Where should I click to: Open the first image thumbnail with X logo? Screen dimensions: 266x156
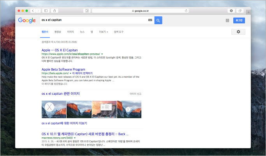[54, 109]
